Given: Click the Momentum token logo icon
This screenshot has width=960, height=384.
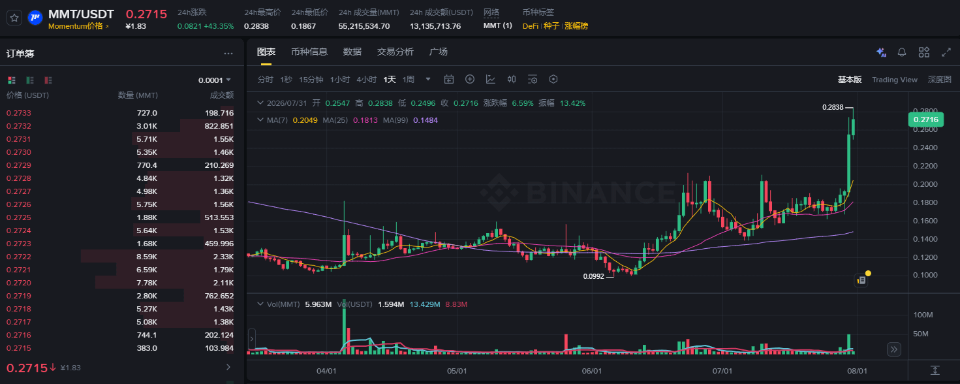Looking at the screenshot, I should pyautogui.click(x=36, y=18).
